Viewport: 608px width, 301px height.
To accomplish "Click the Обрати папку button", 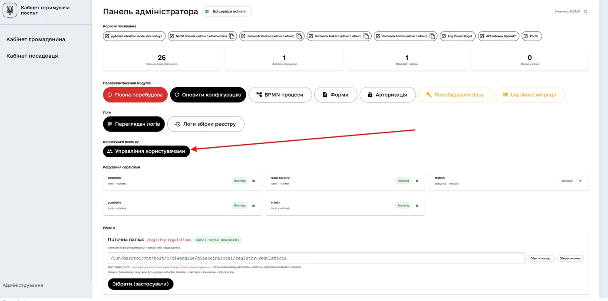I will [541, 258].
